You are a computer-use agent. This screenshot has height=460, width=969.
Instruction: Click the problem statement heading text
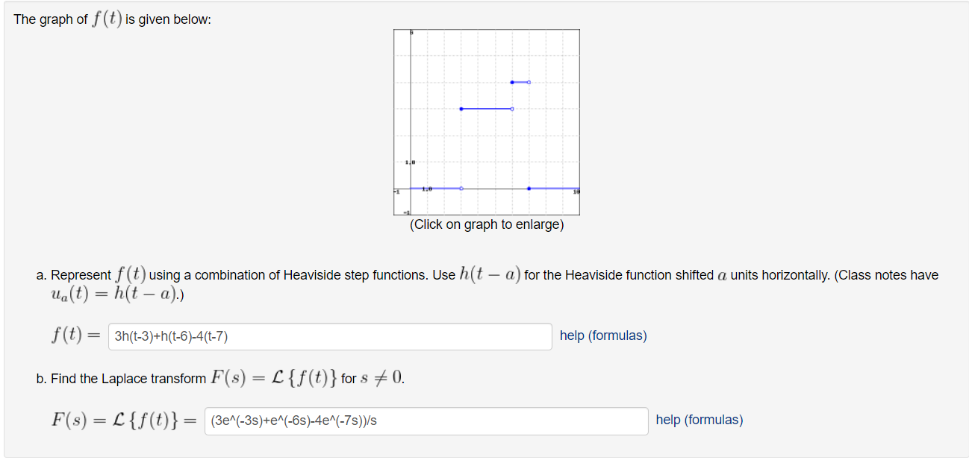click(x=112, y=19)
